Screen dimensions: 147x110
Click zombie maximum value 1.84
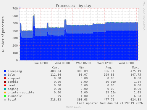(138, 82)
